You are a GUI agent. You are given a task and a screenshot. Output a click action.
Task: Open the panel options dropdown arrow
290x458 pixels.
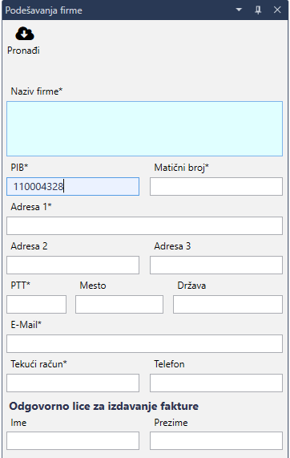pos(239,10)
